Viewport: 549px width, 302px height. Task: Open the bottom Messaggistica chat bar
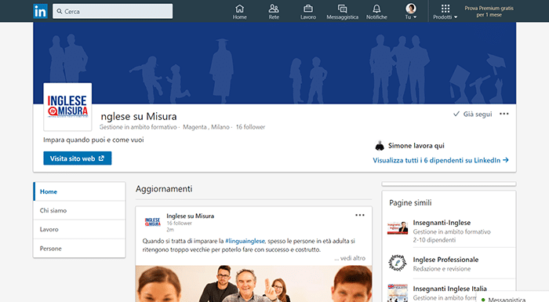point(513,297)
